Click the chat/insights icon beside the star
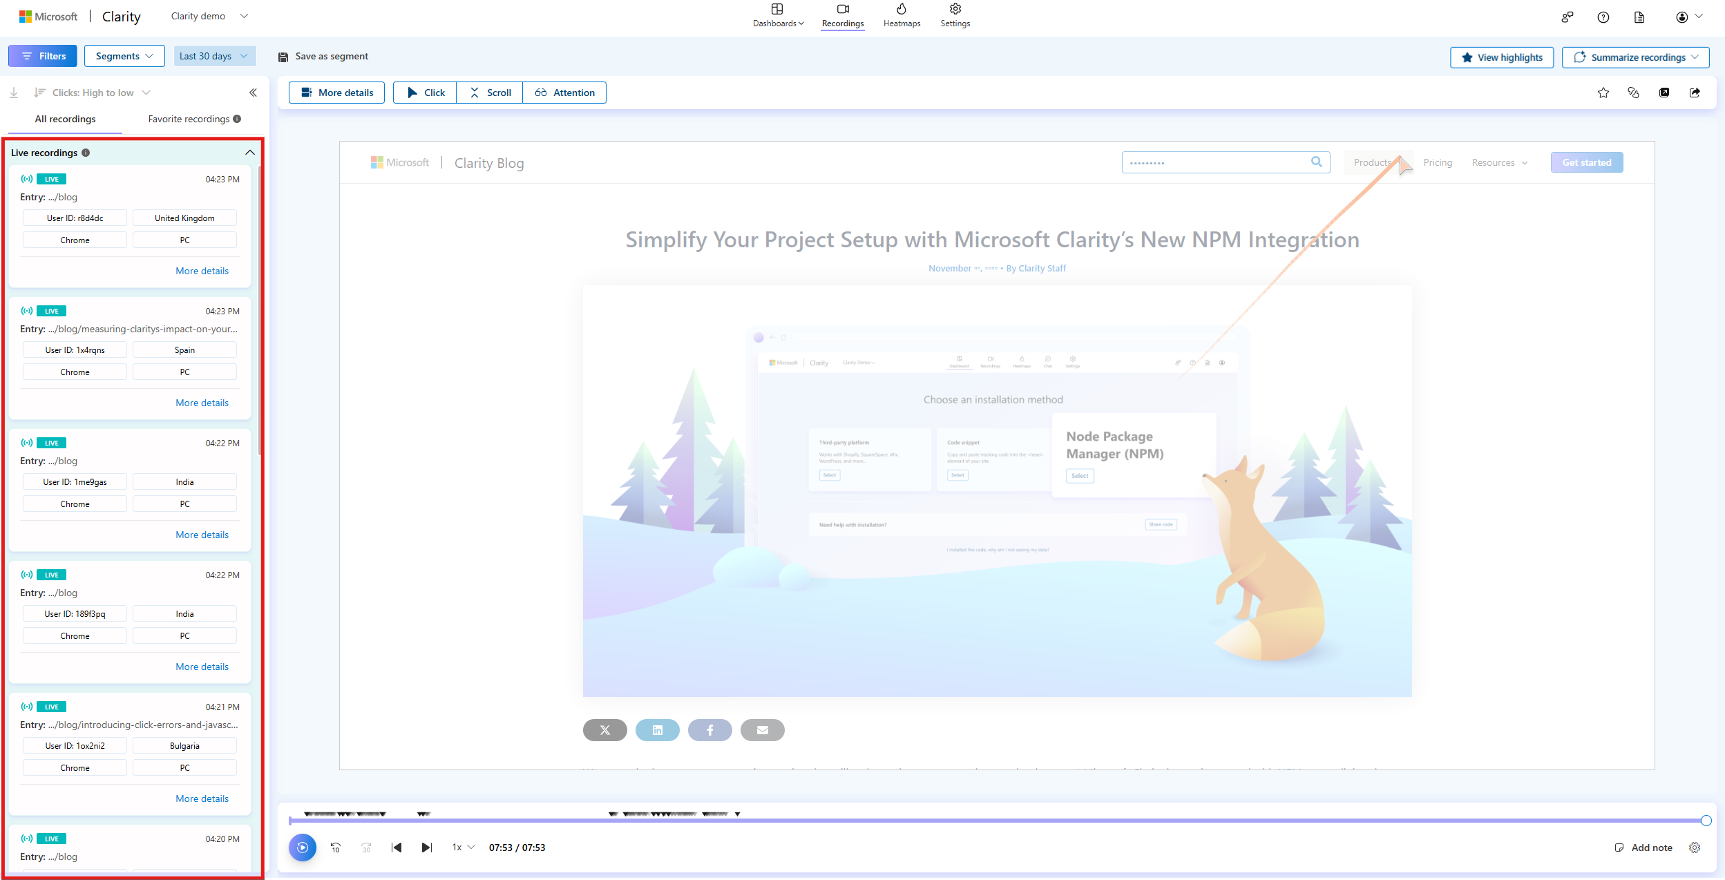The image size is (1725, 880). click(1634, 93)
